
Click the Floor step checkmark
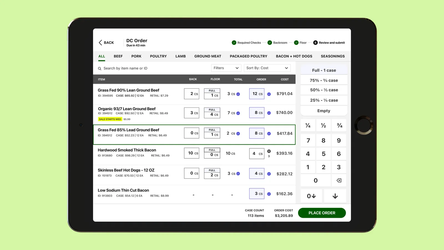pyautogui.click(x=296, y=43)
